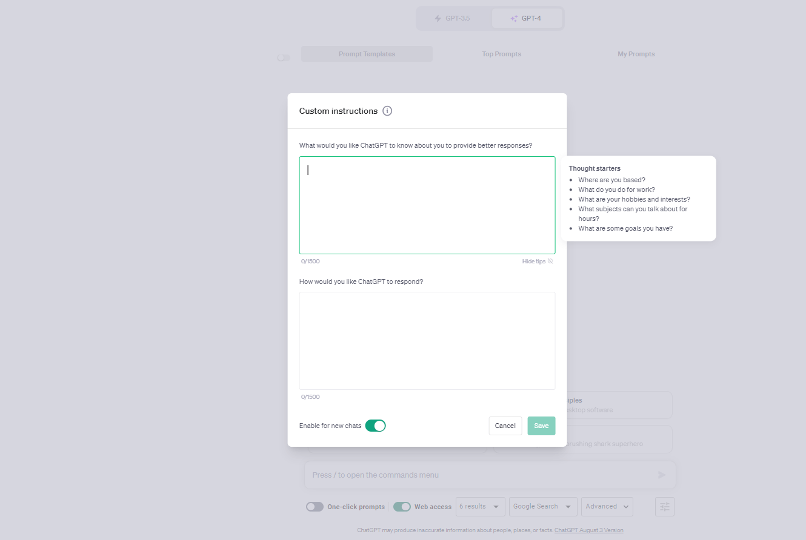This screenshot has width=806, height=540.
Task: Click the send arrow in the message box
Action: tap(662, 475)
